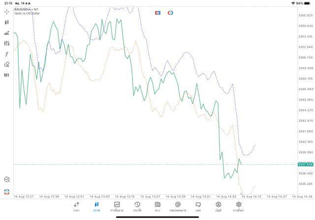Image resolution: width=315 pixels, height=220 pixels.
Task: Open the M1 timeframe selector
Action: click(x=7, y=75)
